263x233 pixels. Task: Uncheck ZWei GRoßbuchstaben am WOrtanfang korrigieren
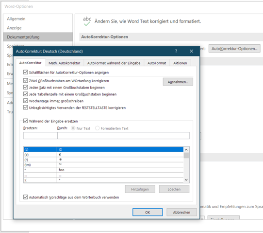(26, 81)
